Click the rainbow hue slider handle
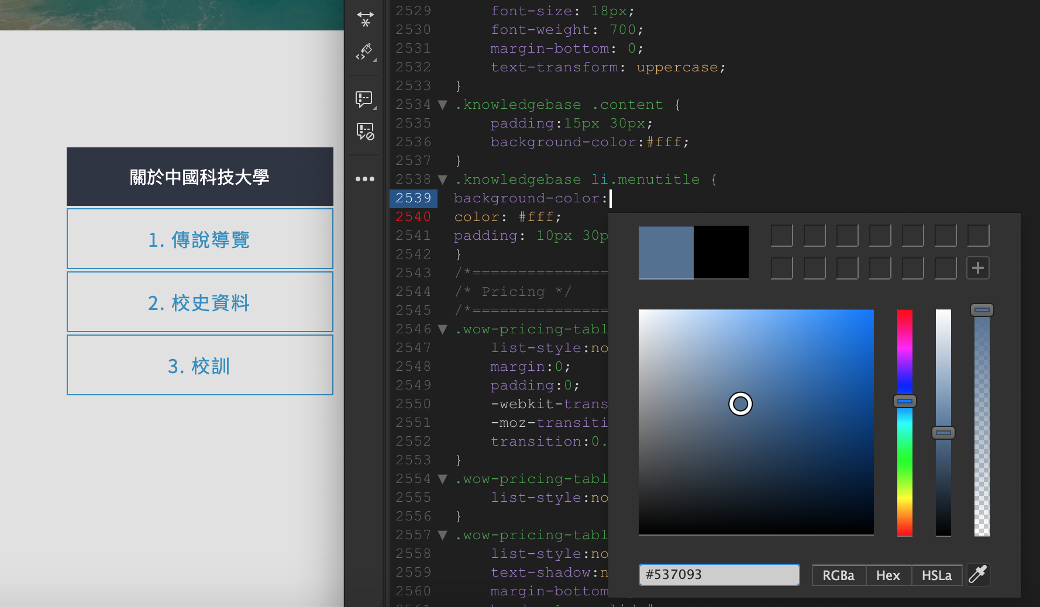Viewport: 1040px width, 607px height. (x=904, y=401)
